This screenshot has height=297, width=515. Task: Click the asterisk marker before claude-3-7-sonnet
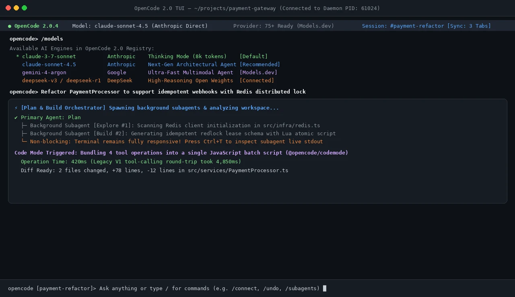coord(18,57)
